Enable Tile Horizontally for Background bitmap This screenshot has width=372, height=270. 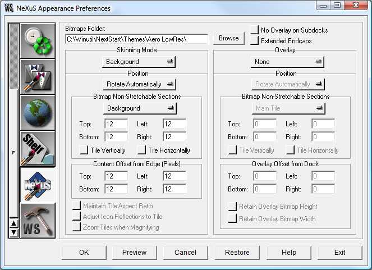[x=141, y=150]
